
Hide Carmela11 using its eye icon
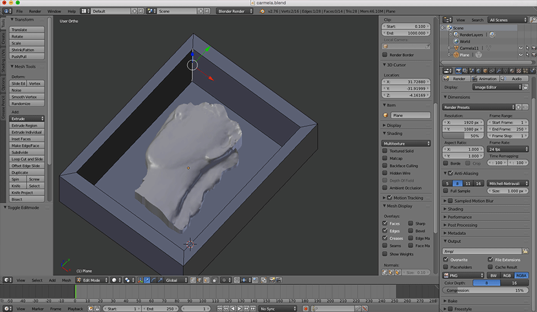[520, 48]
